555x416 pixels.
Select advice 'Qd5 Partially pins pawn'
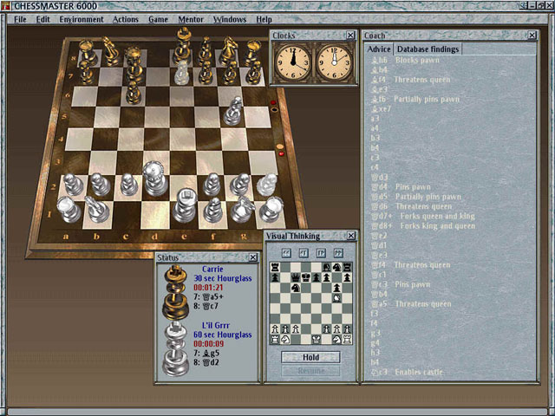[416, 197]
